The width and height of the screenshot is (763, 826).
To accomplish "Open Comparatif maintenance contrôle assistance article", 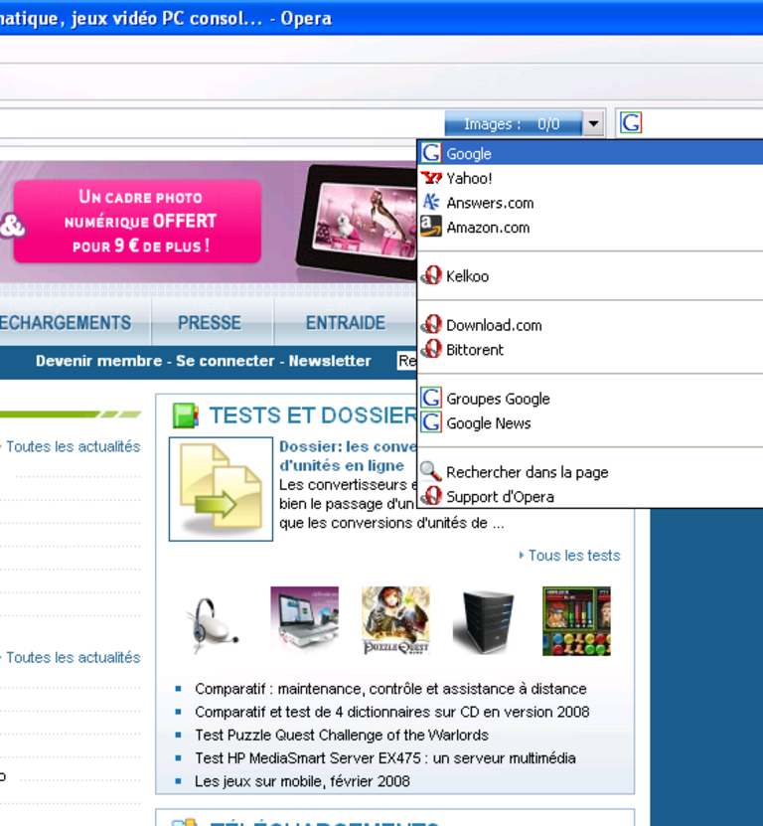I will pyautogui.click(x=390, y=689).
